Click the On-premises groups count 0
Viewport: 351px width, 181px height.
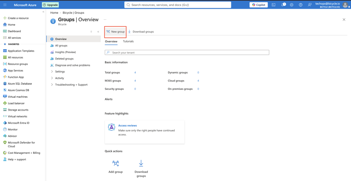(198, 89)
